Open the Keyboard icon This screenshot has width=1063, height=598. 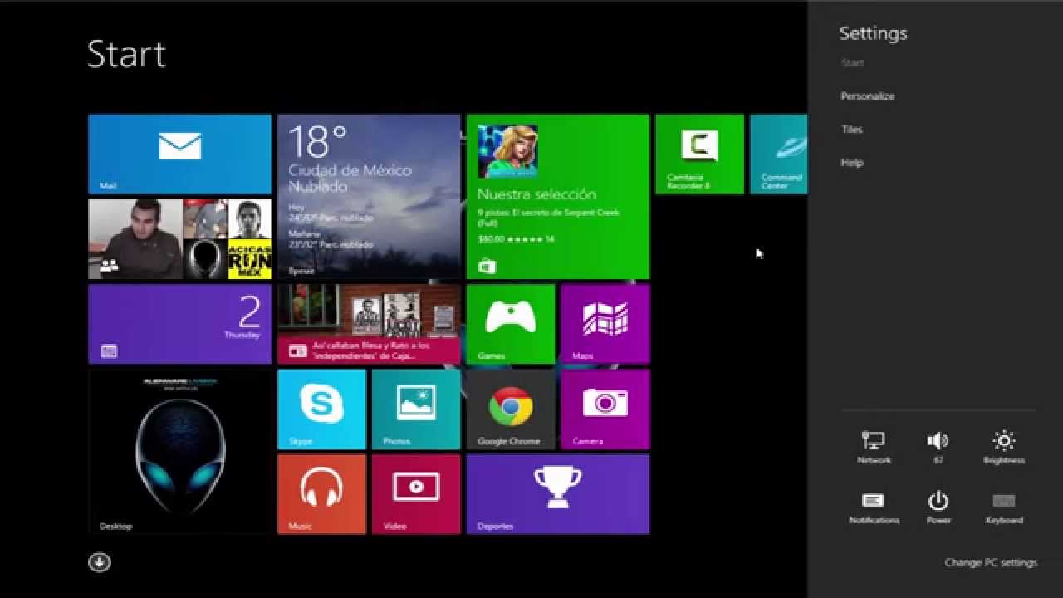pos(1004,507)
